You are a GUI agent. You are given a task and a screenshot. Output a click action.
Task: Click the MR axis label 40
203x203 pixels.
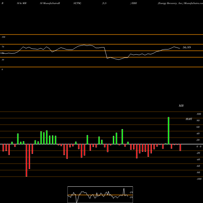coord(198,134)
